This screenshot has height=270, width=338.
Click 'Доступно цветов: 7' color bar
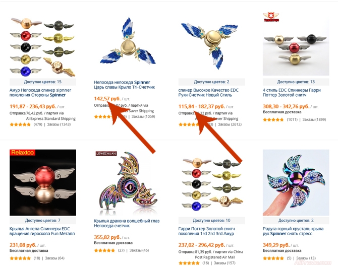tap(43, 221)
